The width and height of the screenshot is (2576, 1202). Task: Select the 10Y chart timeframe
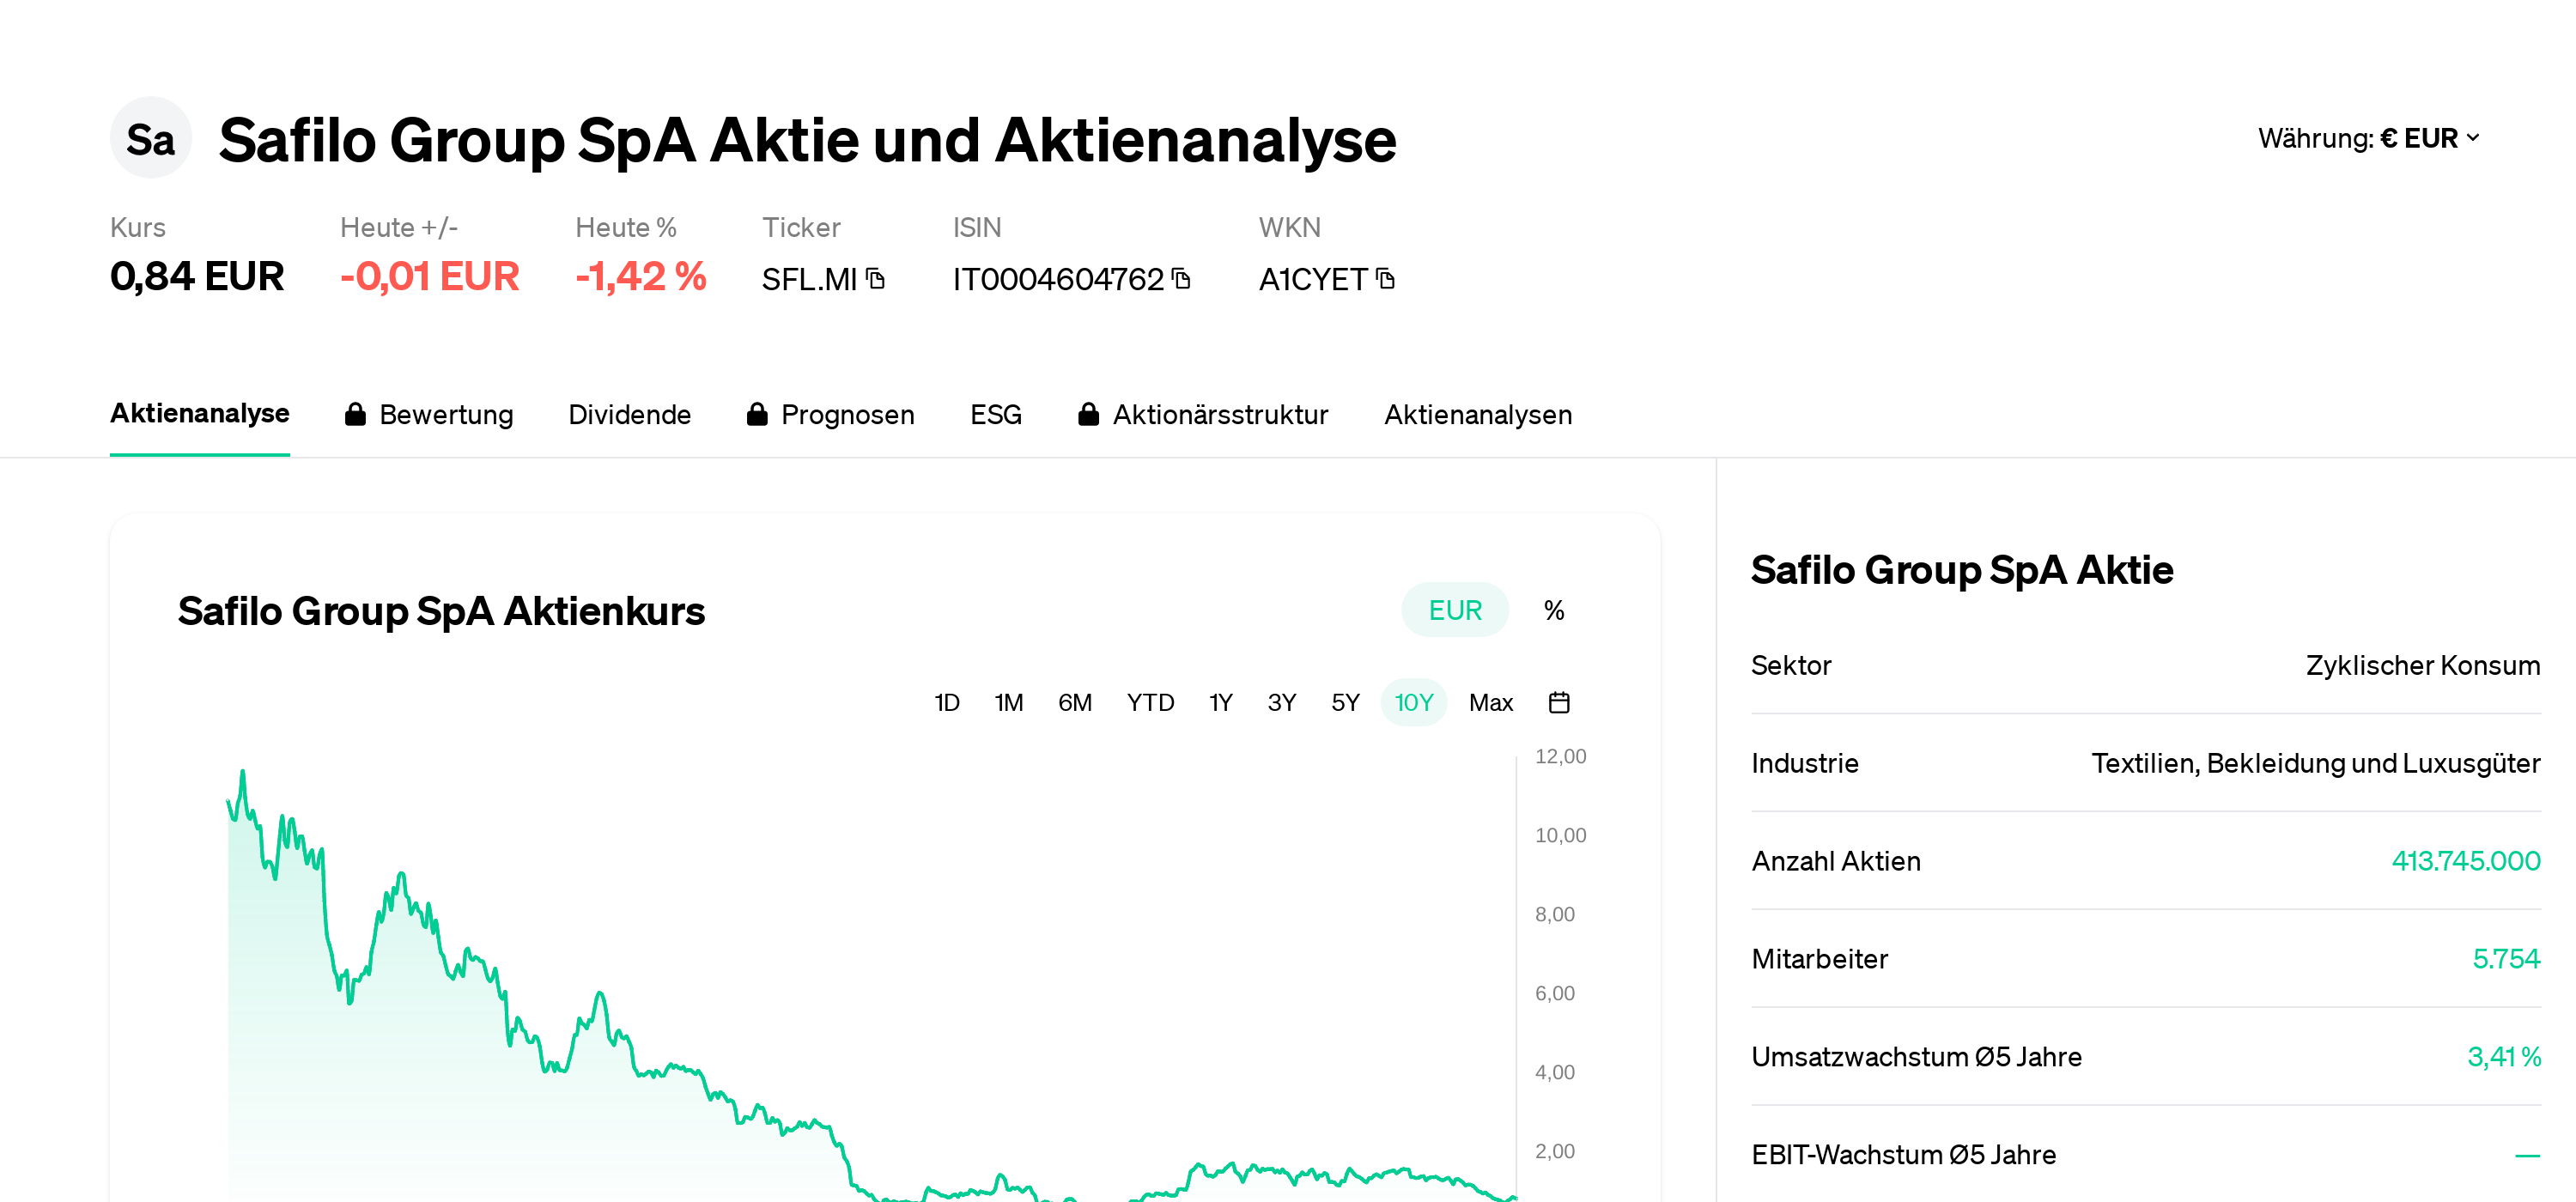tap(1413, 702)
